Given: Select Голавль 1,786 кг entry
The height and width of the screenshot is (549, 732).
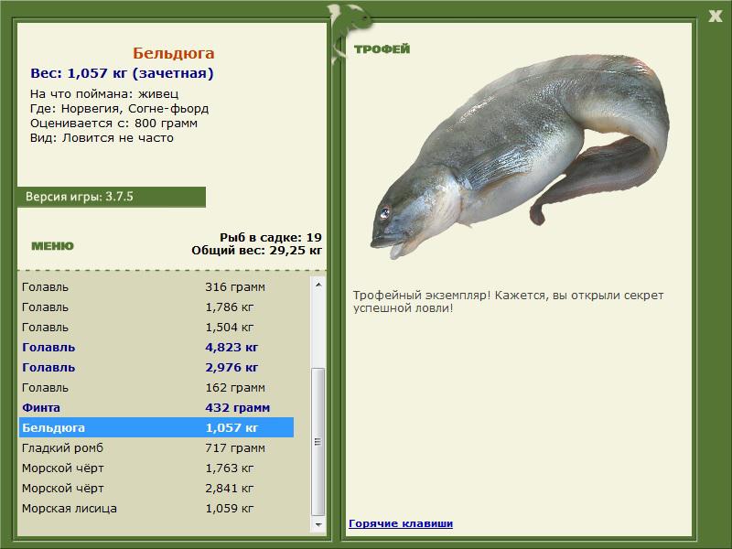Looking at the screenshot, I should tap(156, 307).
